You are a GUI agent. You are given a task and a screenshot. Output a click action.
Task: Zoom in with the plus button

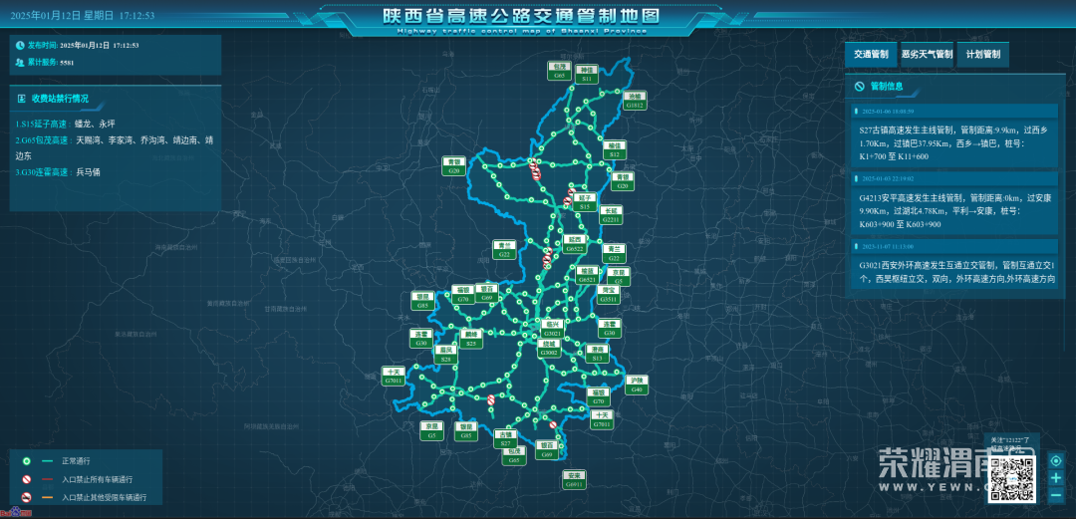[x=1055, y=477]
